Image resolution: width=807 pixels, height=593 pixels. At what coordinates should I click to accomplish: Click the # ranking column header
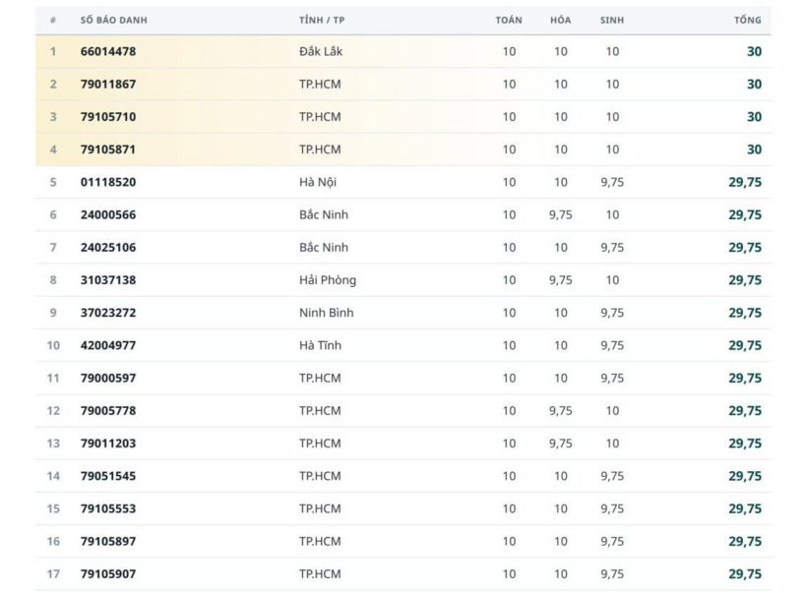53,20
